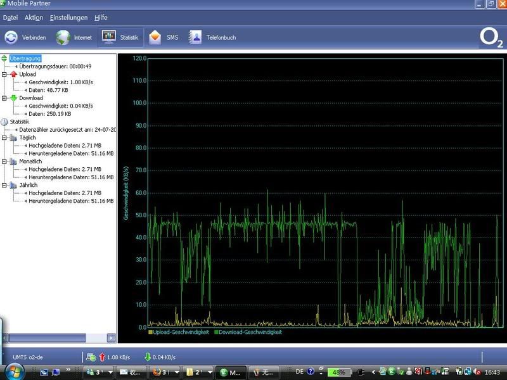This screenshot has height=380, width=507.
Task: Click the DE language indicator
Action: coord(300,372)
